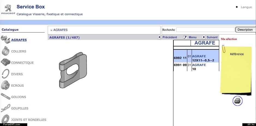Image resolution: width=256 pixels, height=126 pixels.
Task: Print selection with the printer icon
Action: pos(237,101)
